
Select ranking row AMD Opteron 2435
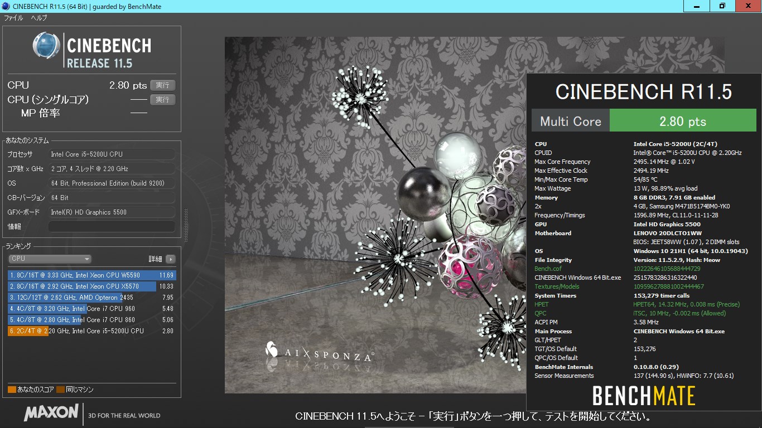click(x=91, y=298)
